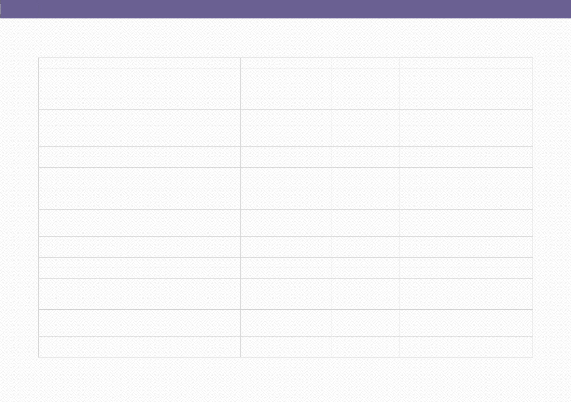Viewport: 571px width, 402px height.
Task: Click the tall first body row's second-column cell
Action: tap(149, 84)
